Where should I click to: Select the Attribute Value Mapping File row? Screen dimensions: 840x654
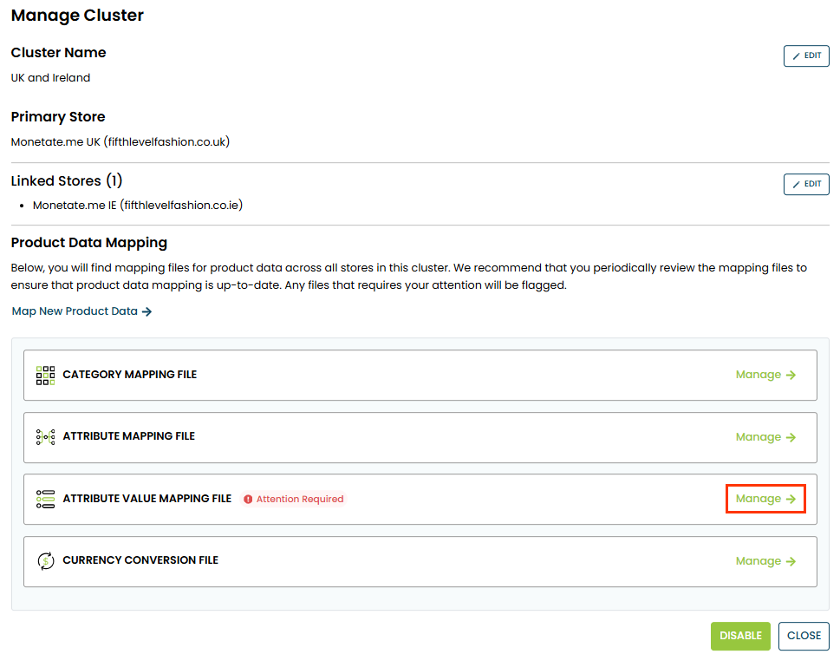[420, 499]
